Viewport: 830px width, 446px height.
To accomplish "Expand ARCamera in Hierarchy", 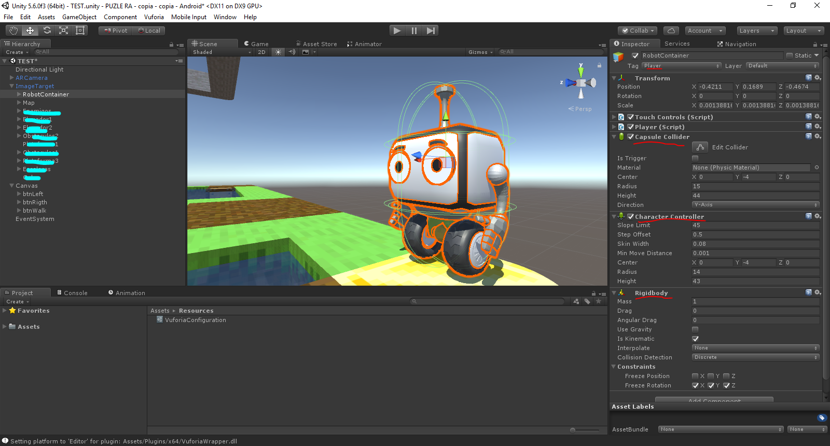I will click(x=12, y=78).
